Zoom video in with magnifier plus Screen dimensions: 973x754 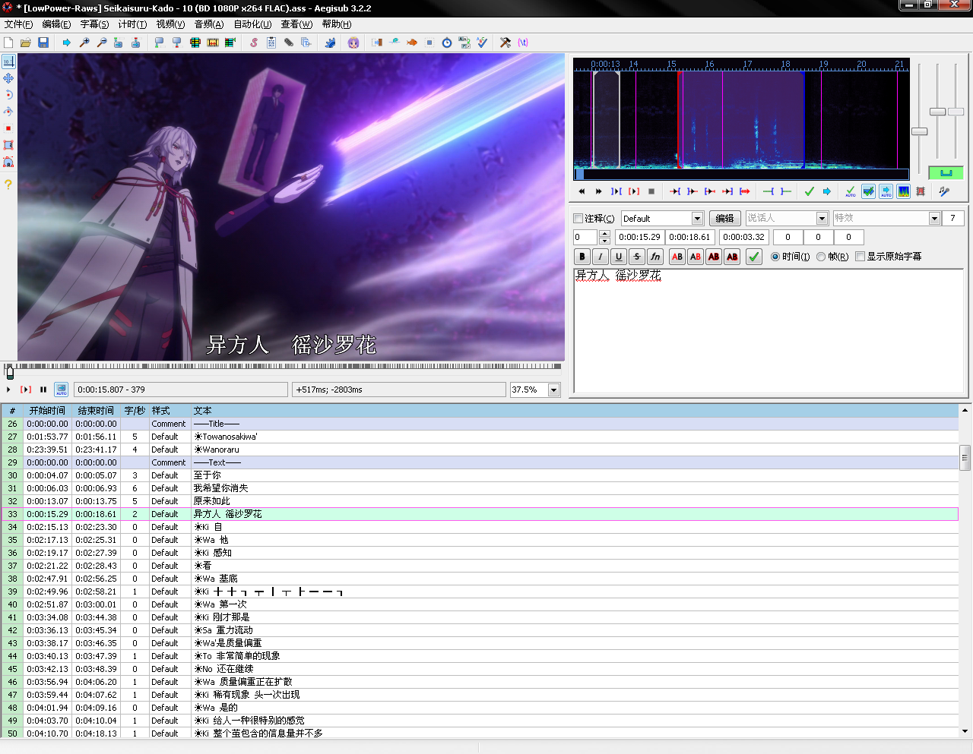(x=84, y=43)
